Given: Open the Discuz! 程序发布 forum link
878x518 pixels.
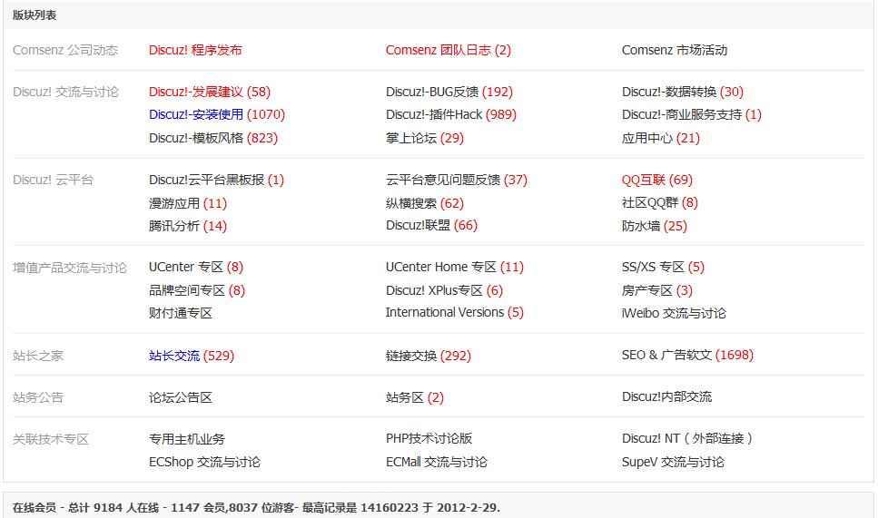Looking at the screenshot, I should click(195, 50).
